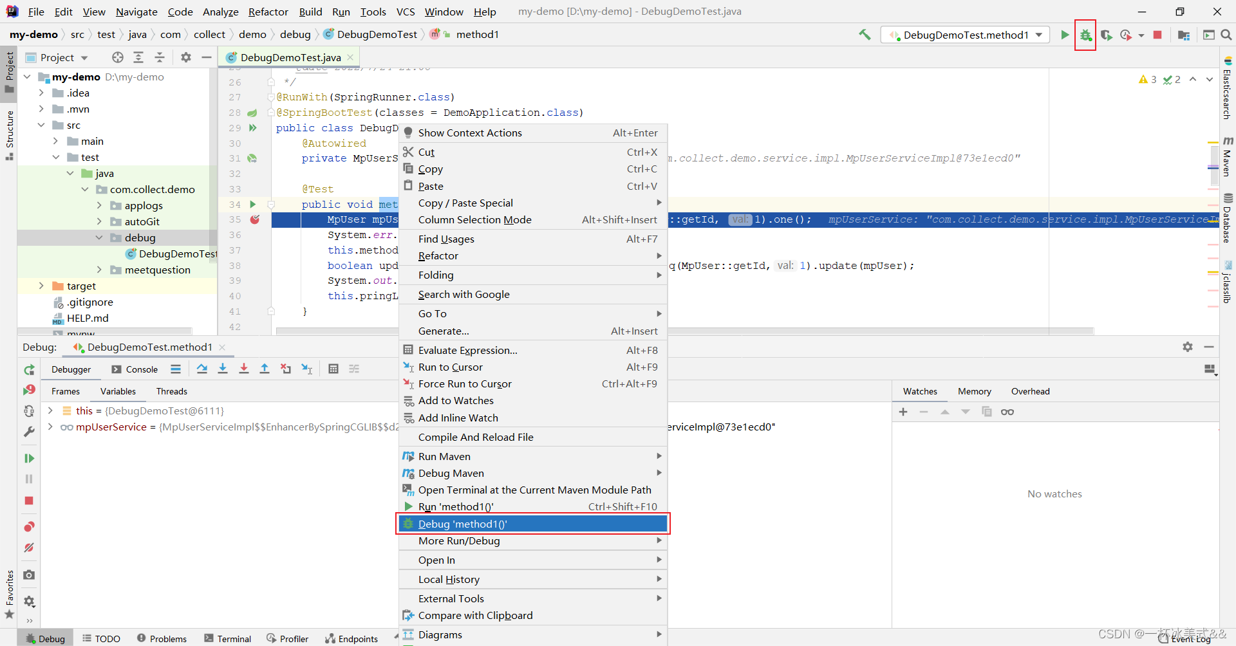Click the thread dump camera icon
1236x646 pixels.
click(29, 575)
